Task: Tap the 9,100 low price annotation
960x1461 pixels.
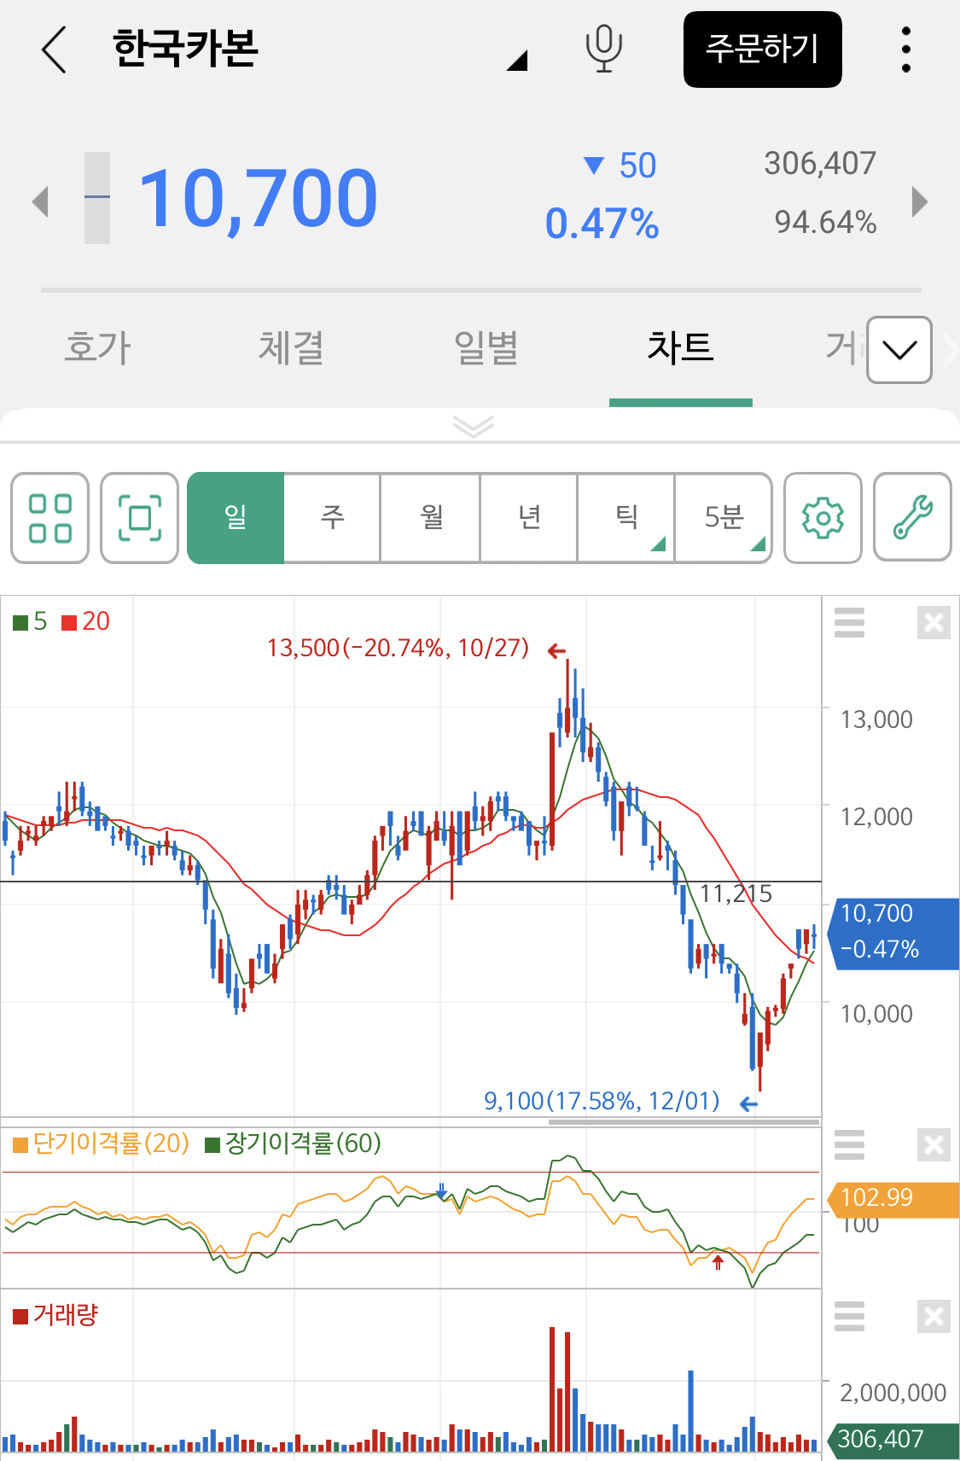Action: point(602,1101)
